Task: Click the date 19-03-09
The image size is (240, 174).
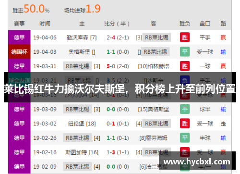Action: pyautogui.click(x=45, y=110)
